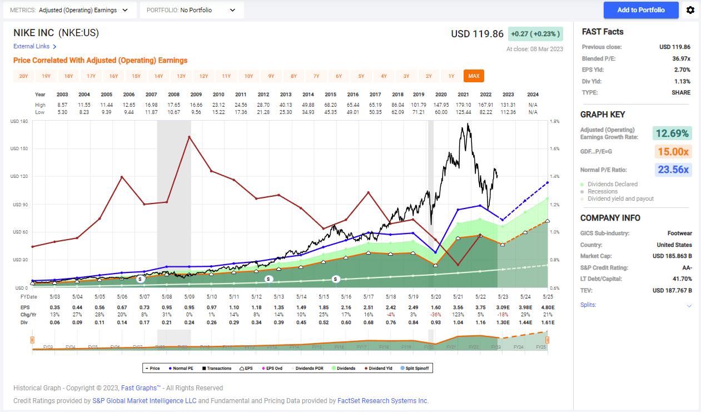Click Add to Portfolio button

point(641,10)
